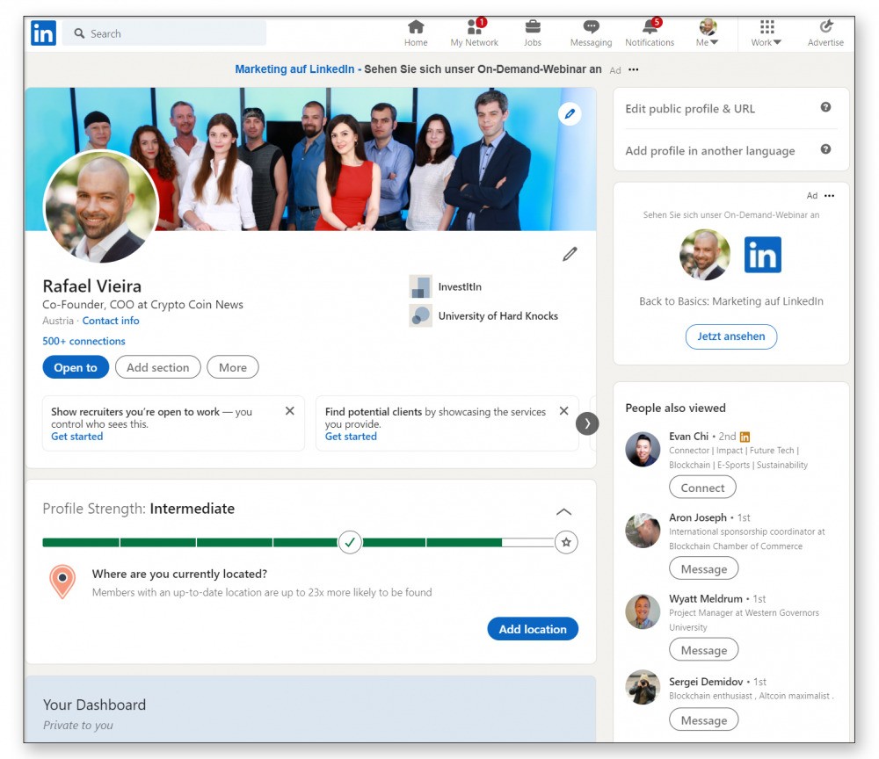The width and height of the screenshot is (879, 759).
Task: Click 'Back to Basics: Marketing auf LinkedIn' text
Action: [731, 301]
